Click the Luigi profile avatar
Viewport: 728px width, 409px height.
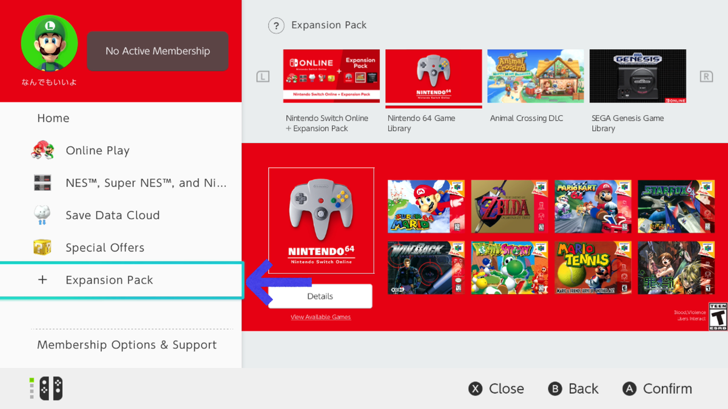[49, 43]
